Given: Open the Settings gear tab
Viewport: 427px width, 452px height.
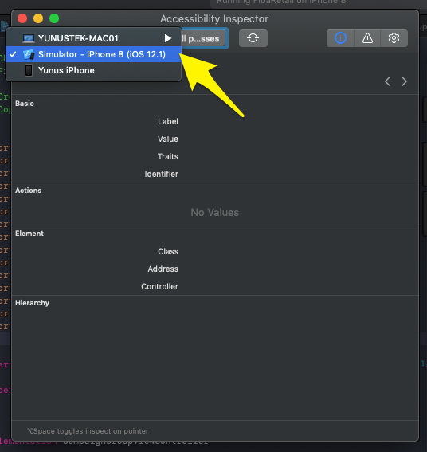Looking at the screenshot, I should [x=394, y=38].
